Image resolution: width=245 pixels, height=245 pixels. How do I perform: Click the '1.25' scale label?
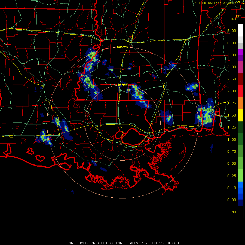tap(232, 127)
